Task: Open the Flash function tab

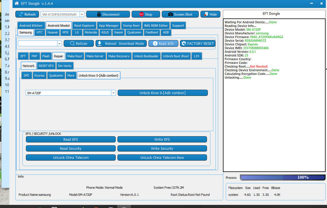Action: [x=46, y=56]
